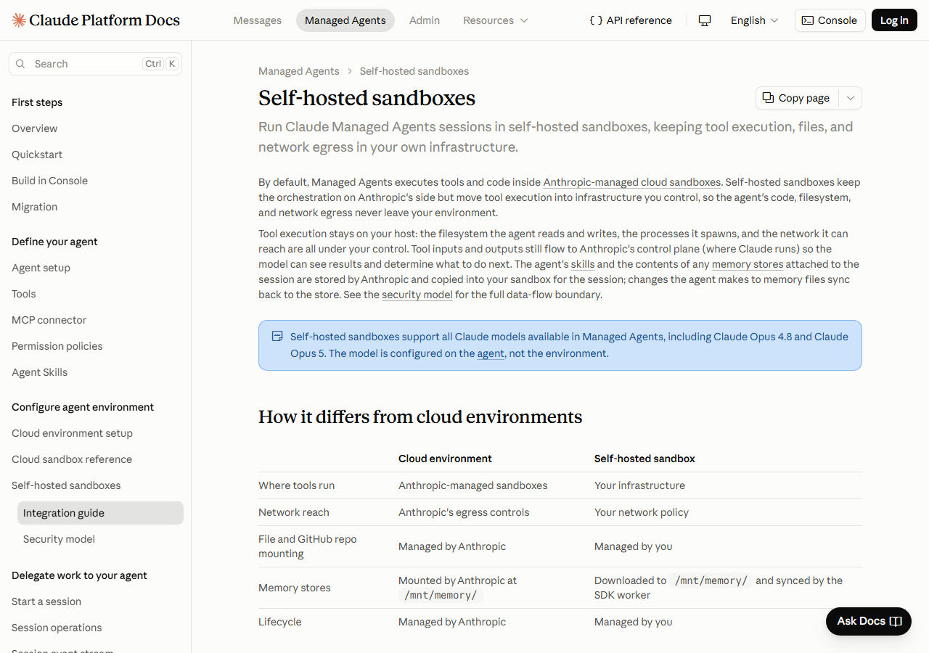Focus the Search input field
The width and height of the screenshot is (929, 653).
pyautogui.click(x=95, y=64)
